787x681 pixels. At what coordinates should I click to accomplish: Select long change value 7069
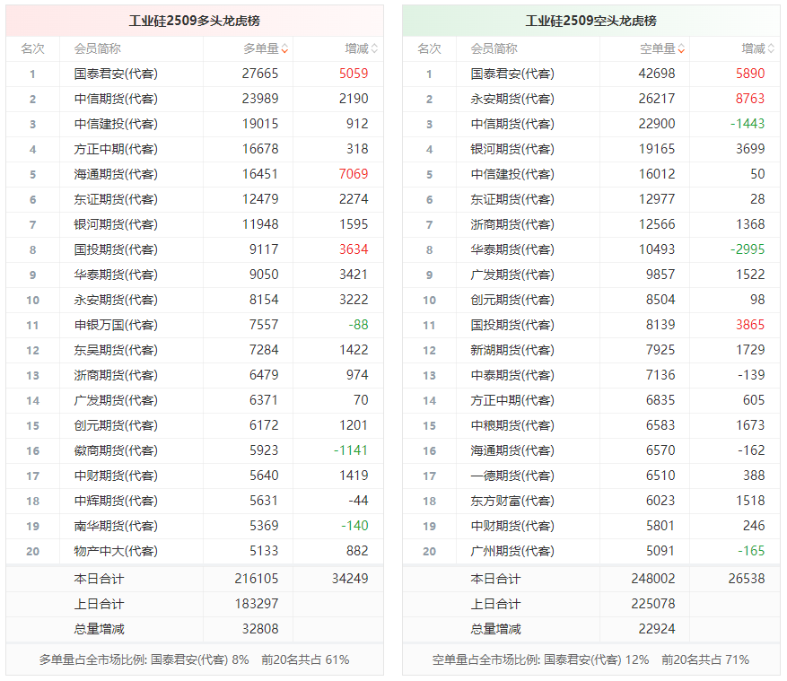click(x=354, y=174)
